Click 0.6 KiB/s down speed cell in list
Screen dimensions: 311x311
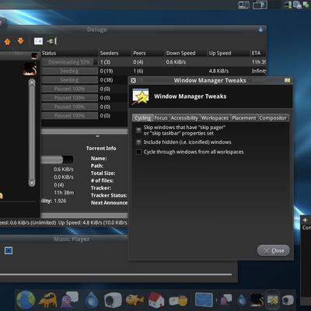176,62
